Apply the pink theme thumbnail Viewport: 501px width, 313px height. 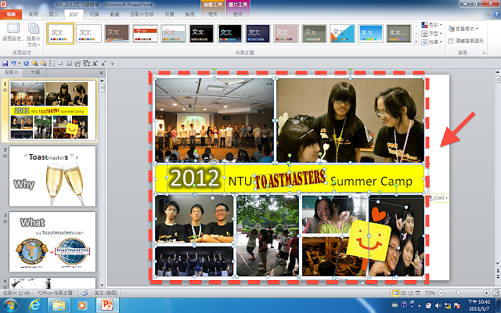[286, 33]
